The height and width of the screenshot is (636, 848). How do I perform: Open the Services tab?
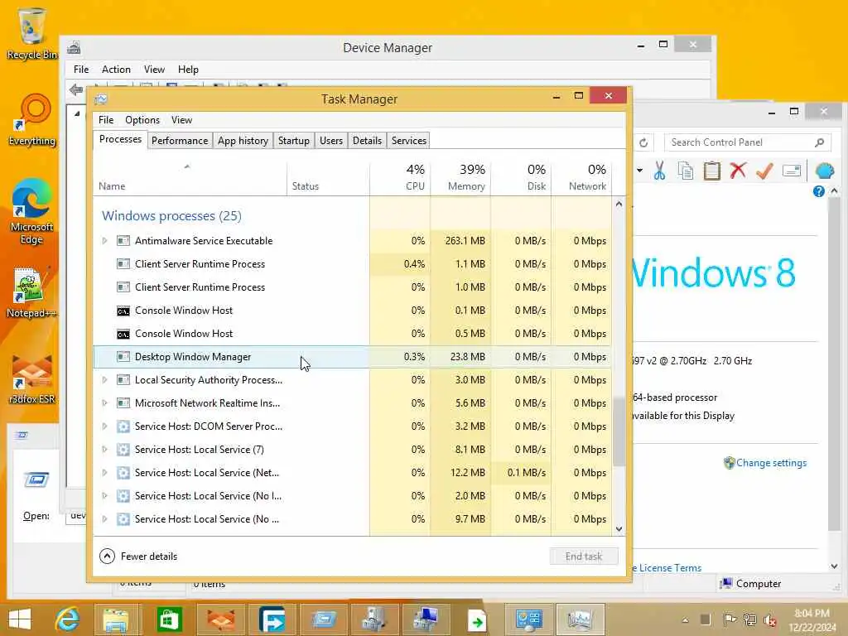pyautogui.click(x=409, y=141)
